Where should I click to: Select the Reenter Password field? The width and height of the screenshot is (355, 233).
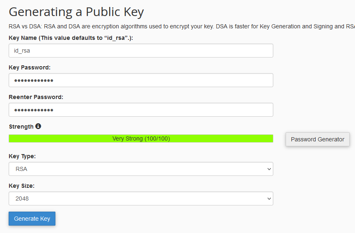tap(141, 110)
